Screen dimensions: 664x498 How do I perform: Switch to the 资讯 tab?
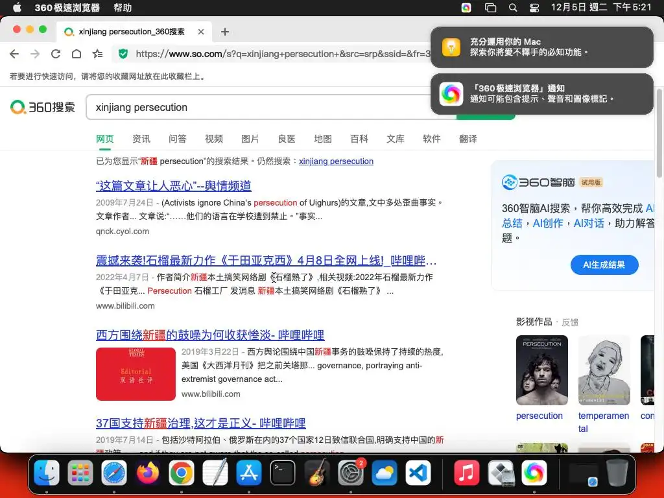pos(141,139)
